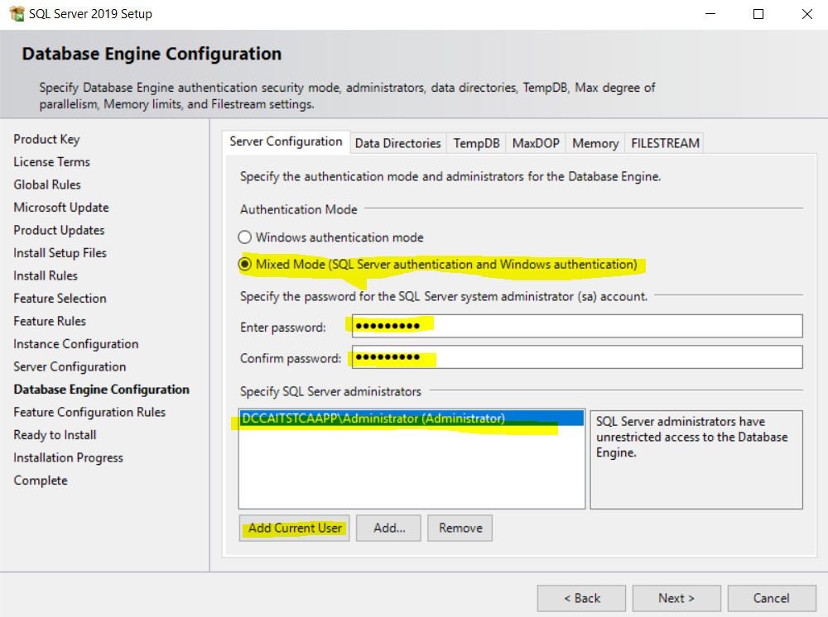Click the Confirm password field
Viewport: 828px width, 617px height.
(576, 357)
